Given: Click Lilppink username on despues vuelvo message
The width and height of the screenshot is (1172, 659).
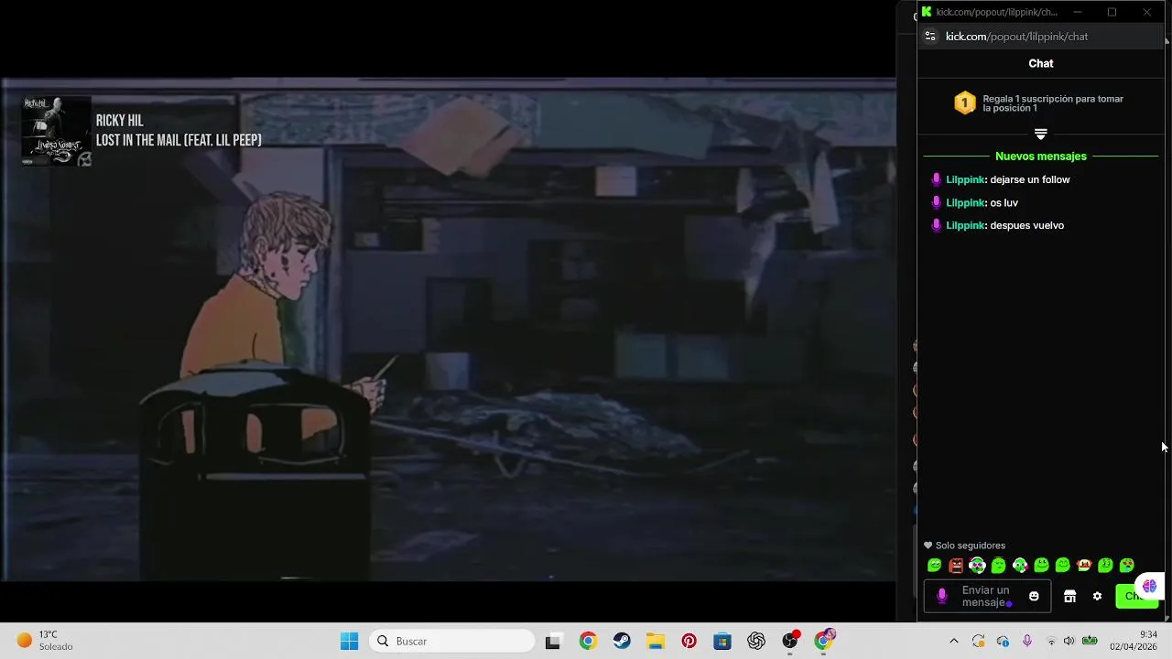Looking at the screenshot, I should (965, 225).
